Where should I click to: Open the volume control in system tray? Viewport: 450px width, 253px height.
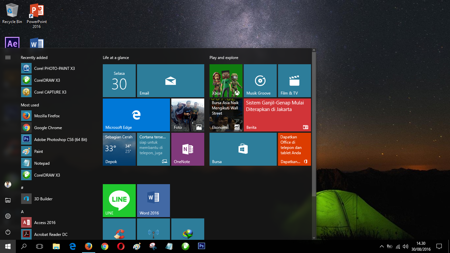[x=406, y=246]
